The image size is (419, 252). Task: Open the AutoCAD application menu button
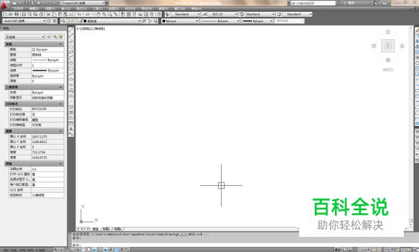point(5,4)
